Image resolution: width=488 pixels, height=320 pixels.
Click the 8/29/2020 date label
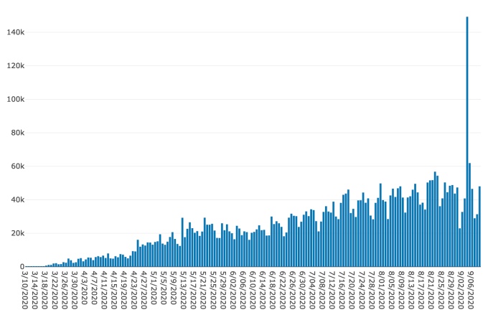pos(451,290)
